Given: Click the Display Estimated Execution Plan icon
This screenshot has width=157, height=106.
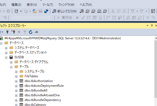Looking at the screenshot, I should pyautogui.click(x=89, y=18).
